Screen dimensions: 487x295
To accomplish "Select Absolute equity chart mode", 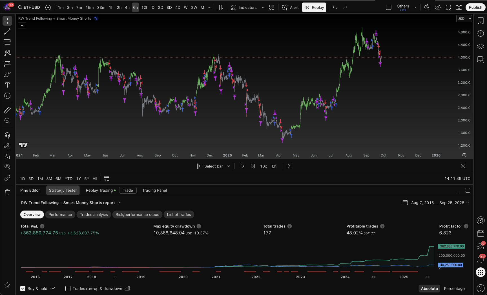I will pos(429,289).
